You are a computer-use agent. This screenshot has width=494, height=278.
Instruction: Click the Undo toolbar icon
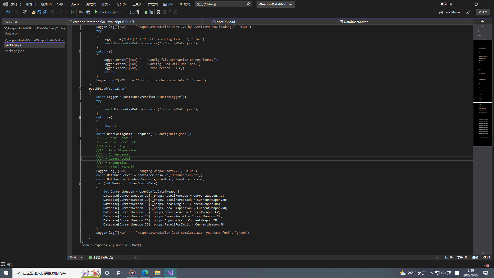[53, 12]
